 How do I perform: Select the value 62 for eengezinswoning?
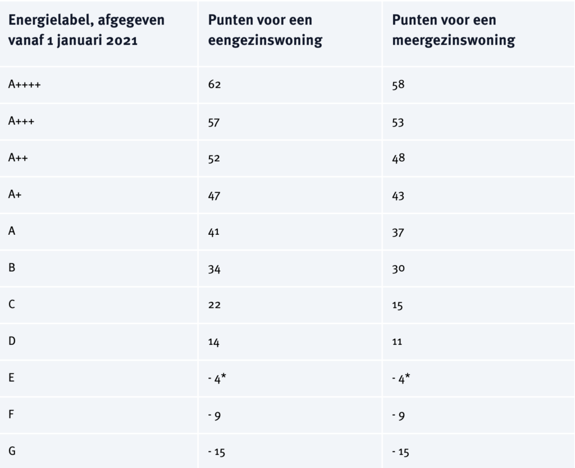click(215, 85)
